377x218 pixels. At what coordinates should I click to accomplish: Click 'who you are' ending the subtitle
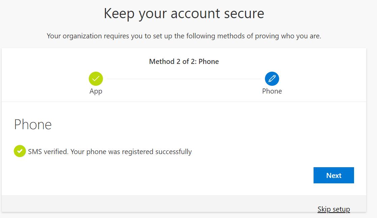pyautogui.click(x=301, y=36)
